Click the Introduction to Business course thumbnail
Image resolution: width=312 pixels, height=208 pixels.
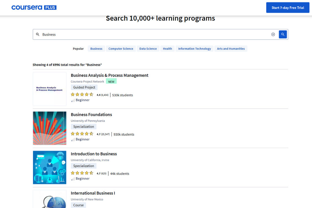[x=49, y=167]
